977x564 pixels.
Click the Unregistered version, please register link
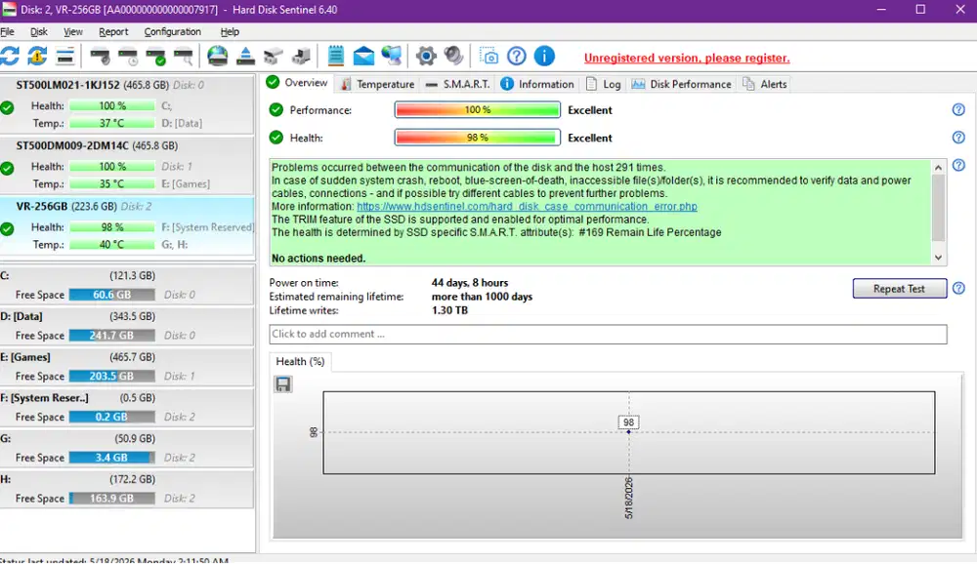point(687,58)
